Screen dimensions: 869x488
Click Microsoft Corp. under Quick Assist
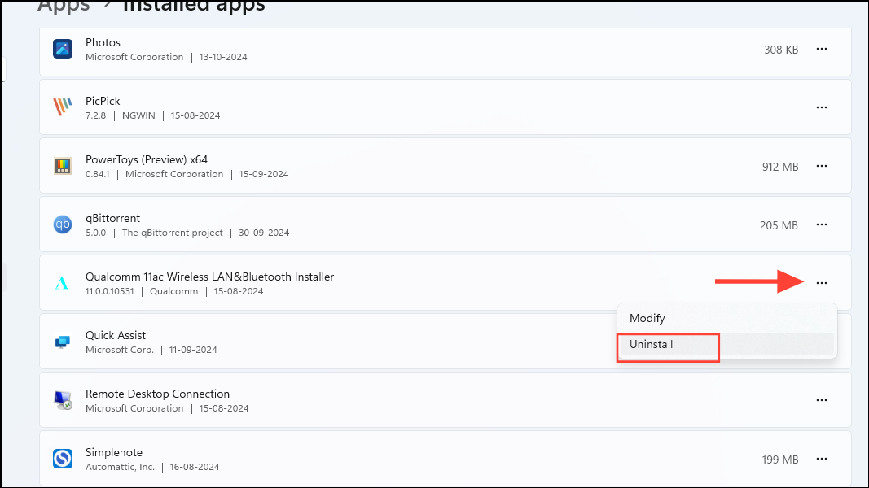119,350
